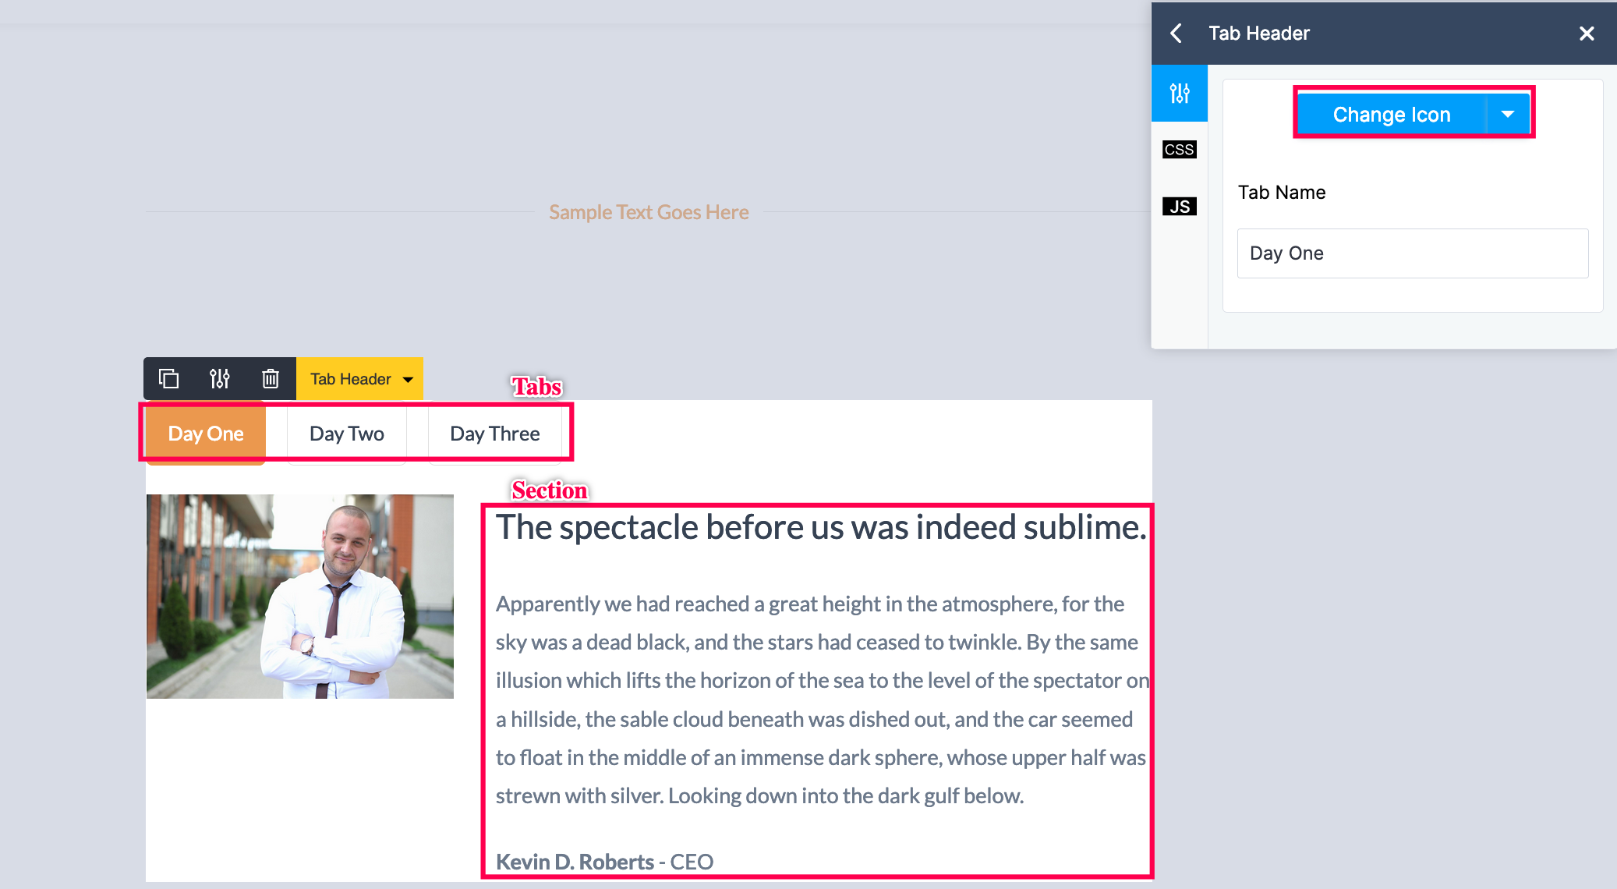Go back using the panel back arrow

click(1176, 34)
